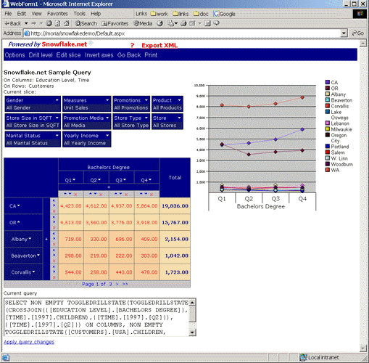This screenshot has width=369, height=363.
Task: Click right arrow icon in OR row
Action: click(54, 222)
